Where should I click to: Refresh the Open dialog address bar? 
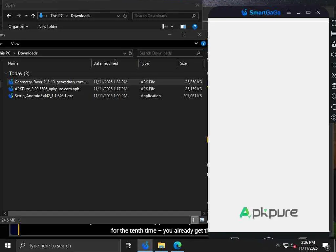point(125,16)
